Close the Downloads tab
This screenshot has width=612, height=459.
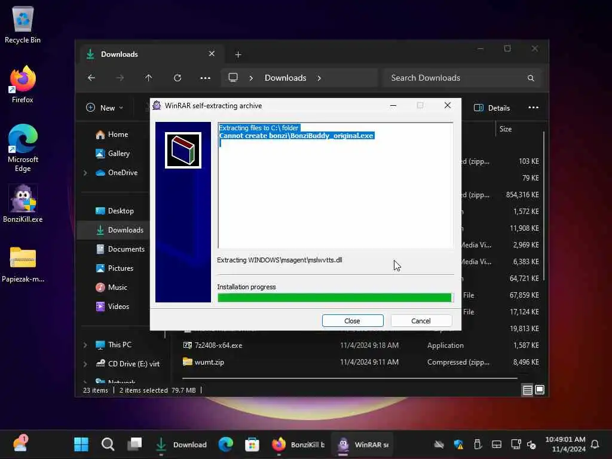click(212, 54)
